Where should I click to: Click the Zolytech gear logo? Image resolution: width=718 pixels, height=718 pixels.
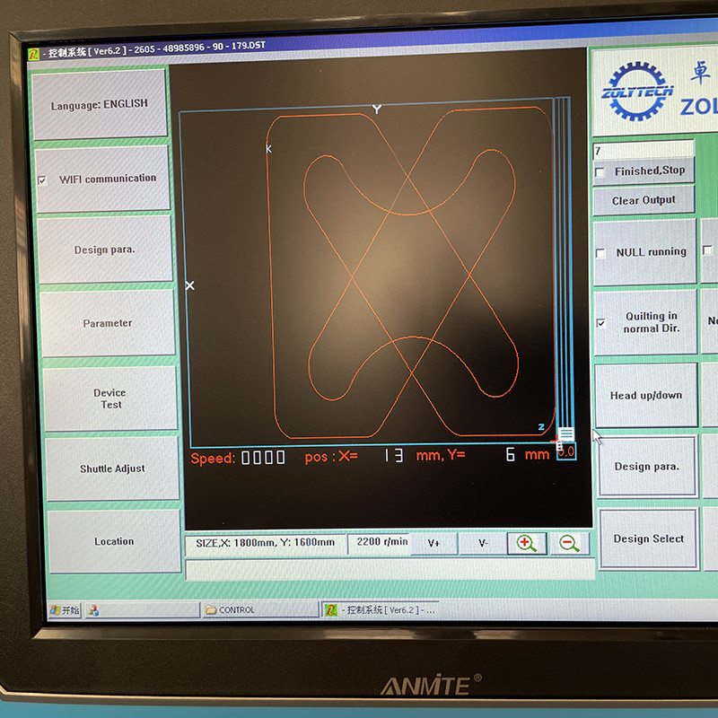tap(636, 92)
